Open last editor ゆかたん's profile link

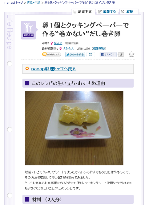pos(68,48)
